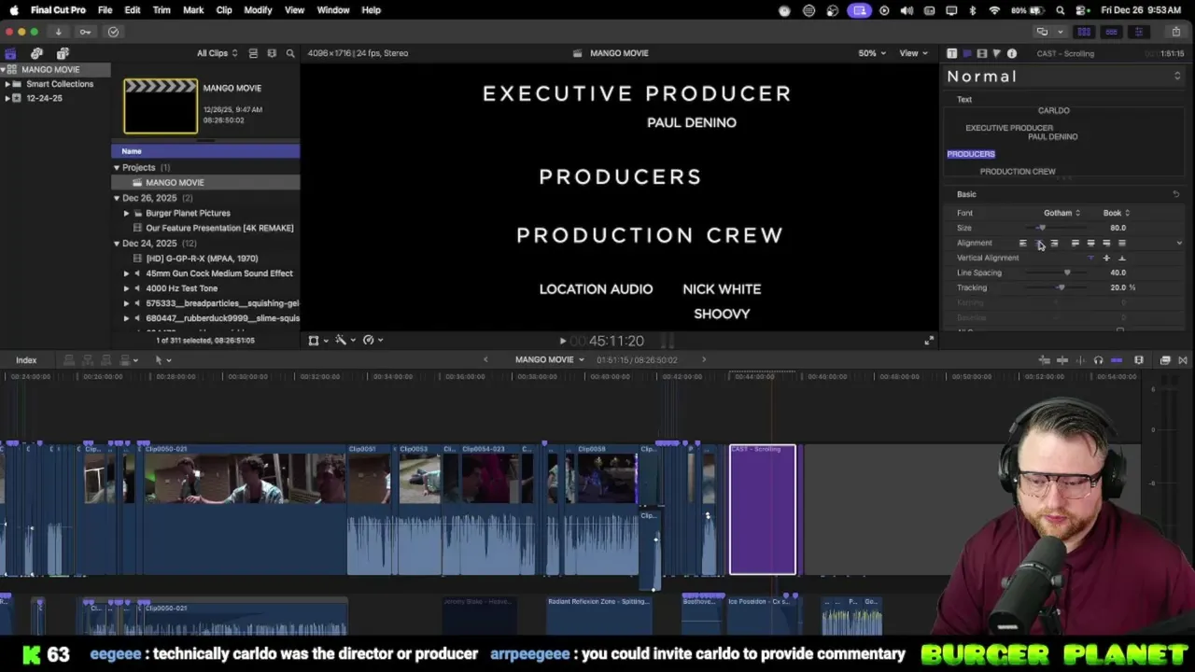Open the Mark menu

[193, 10]
